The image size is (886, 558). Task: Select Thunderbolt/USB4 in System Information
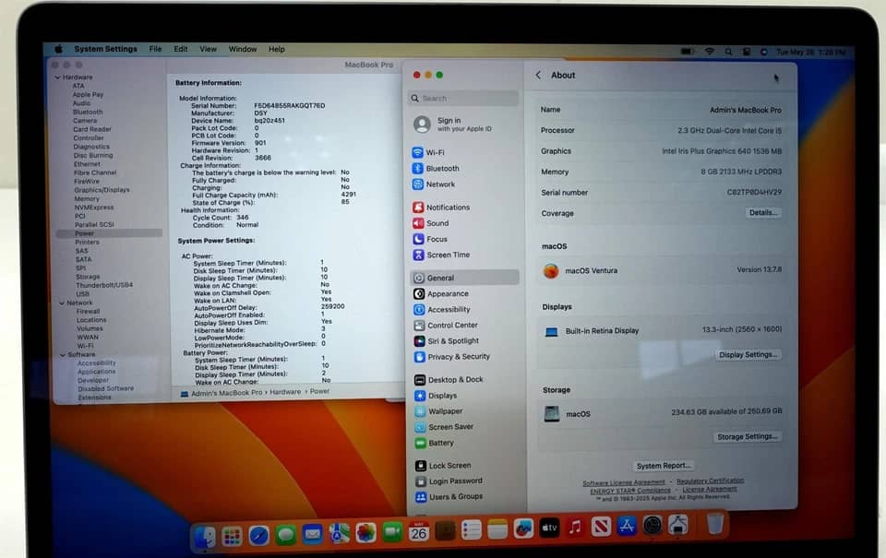coord(104,285)
